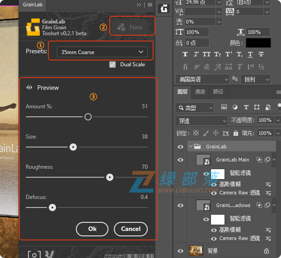Viewport: 281px width, 258px height.
Task: Open the 美国英语 language dropdown
Action: pyautogui.click(x=202, y=79)
